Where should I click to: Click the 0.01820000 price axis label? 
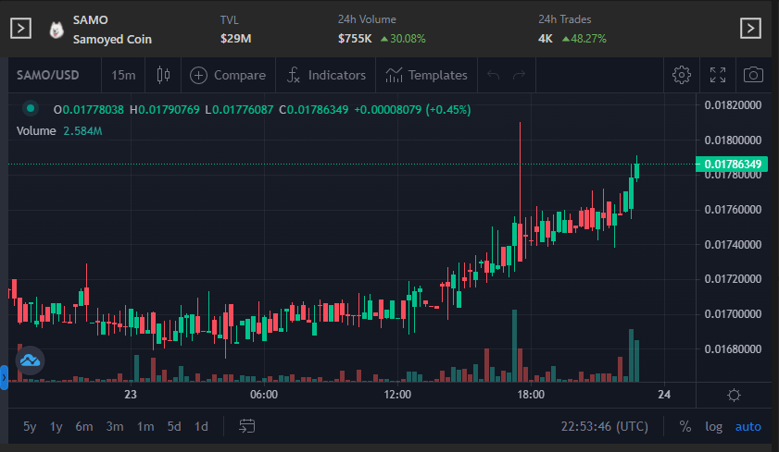coord(733,105)
